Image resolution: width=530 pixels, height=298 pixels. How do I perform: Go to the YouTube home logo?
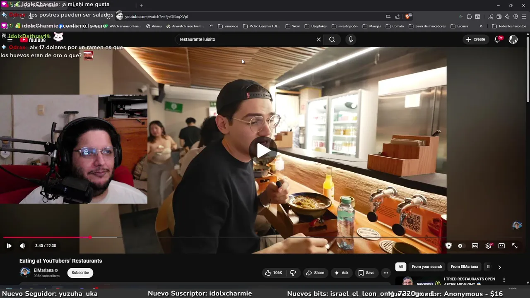33,40
